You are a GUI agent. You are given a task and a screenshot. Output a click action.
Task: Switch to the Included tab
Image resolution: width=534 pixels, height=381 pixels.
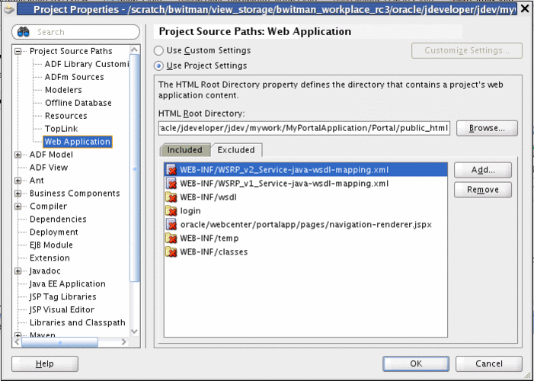[185, 150]
